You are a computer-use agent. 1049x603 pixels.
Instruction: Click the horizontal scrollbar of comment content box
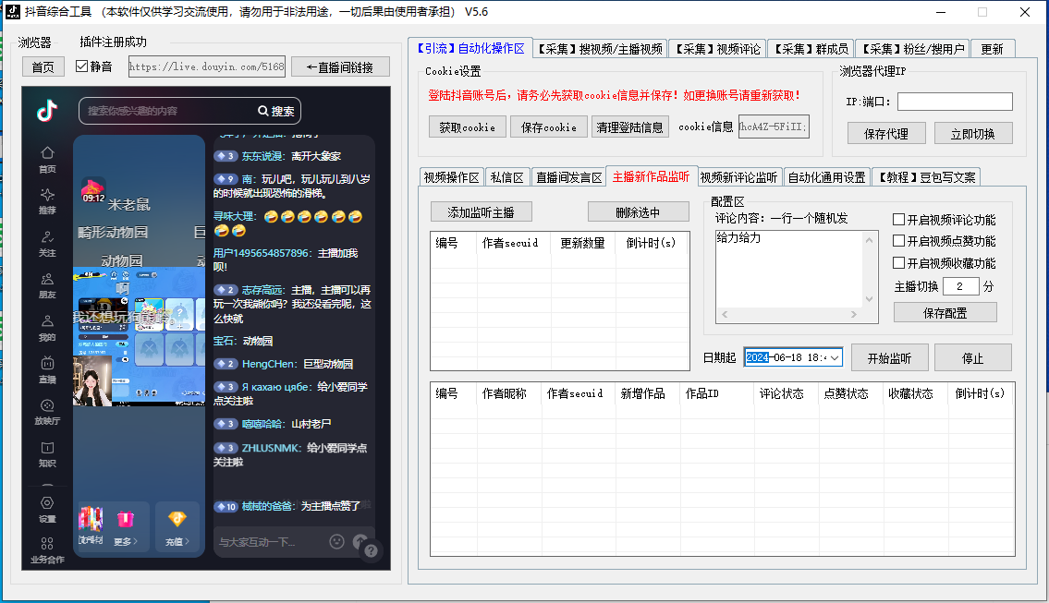pyautogui.click(x=789, y=314)
